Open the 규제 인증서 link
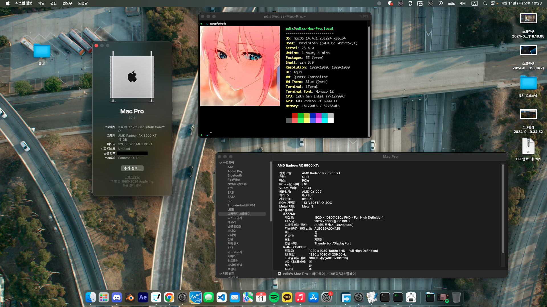The image size is (547, 307). [132, 177]
